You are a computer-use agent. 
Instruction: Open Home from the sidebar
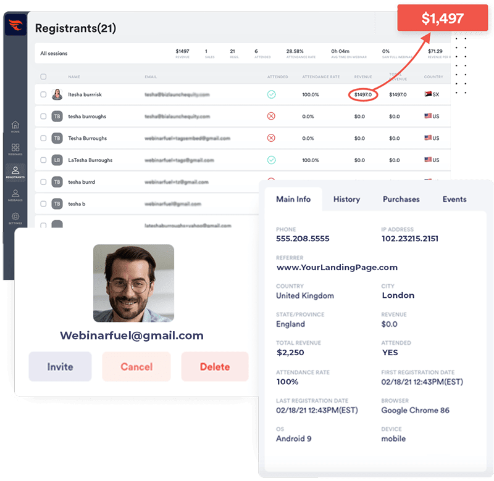click(x=15, y=126)
